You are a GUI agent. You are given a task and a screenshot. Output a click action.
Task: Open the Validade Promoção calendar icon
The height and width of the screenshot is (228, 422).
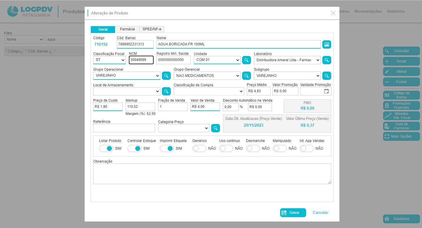[x=326, y=91]
